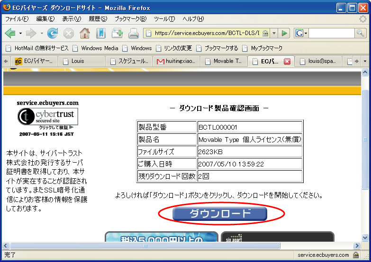Switch to the スケジュール tab
The width and height of the screenshot is (371, 262).
(129, 61)
